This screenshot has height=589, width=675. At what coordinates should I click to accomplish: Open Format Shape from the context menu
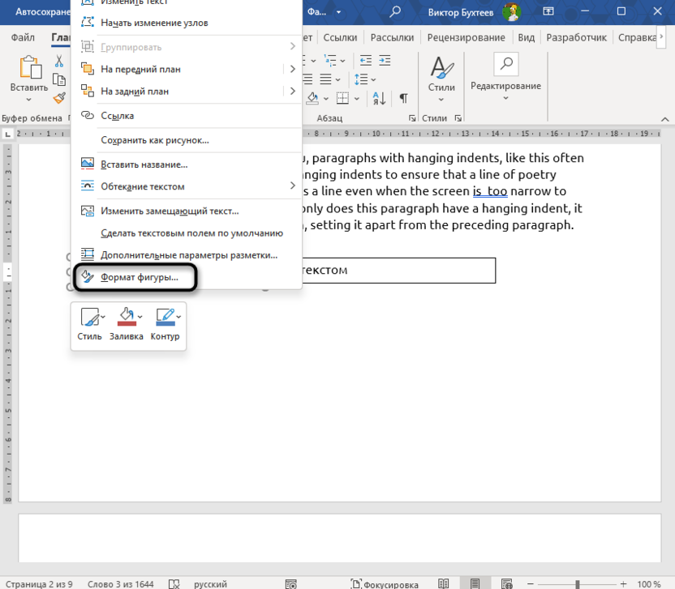click(x=138, y=277)
